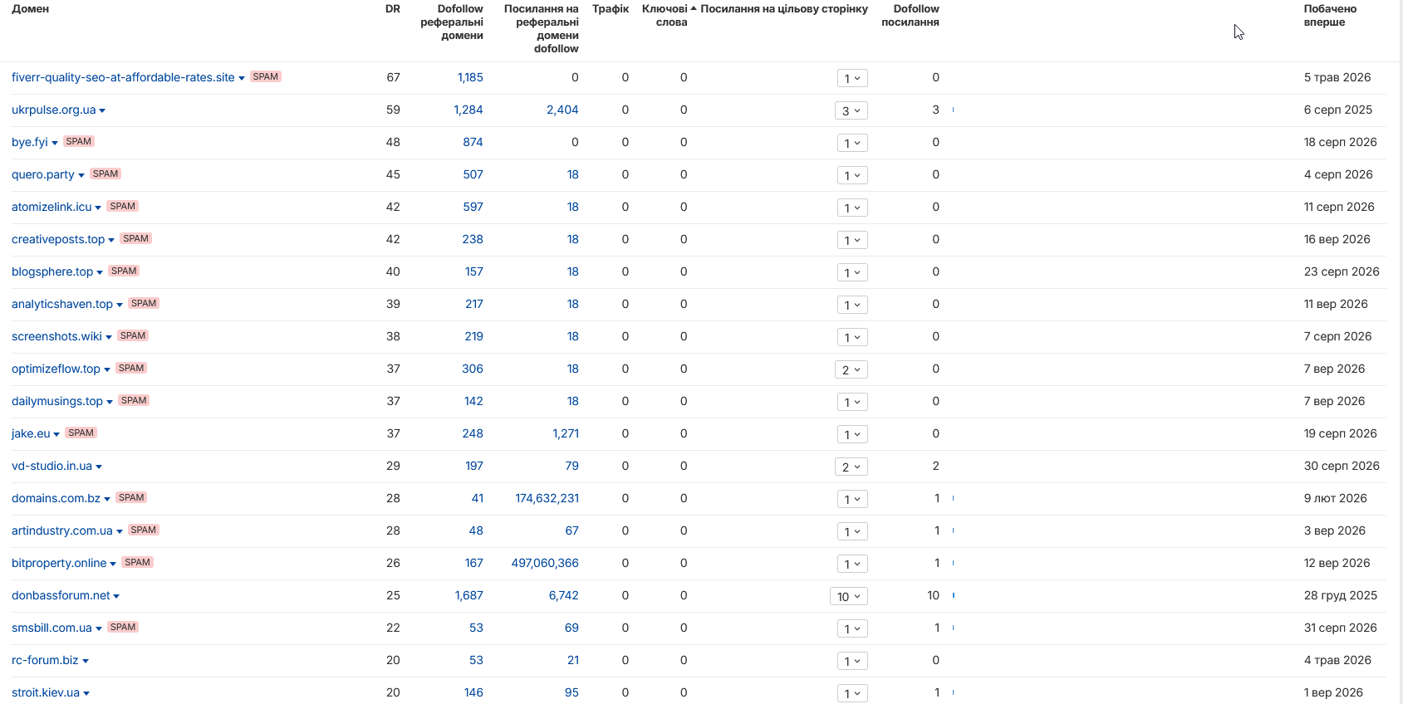Expand the target links dropdown for optimizeflow.top

pyautogui.click(x=851, y=369)
